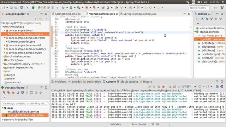The height and width of the screenshot is (127, 226).
Task: Select ItemsController.java in Package Explorer
Action: [23, 42]
